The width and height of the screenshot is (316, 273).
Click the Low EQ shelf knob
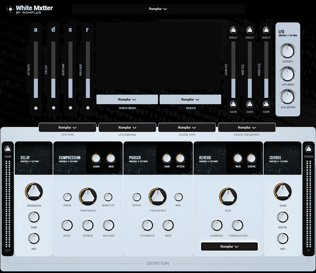pyautogui.click(x=233, y=30)
